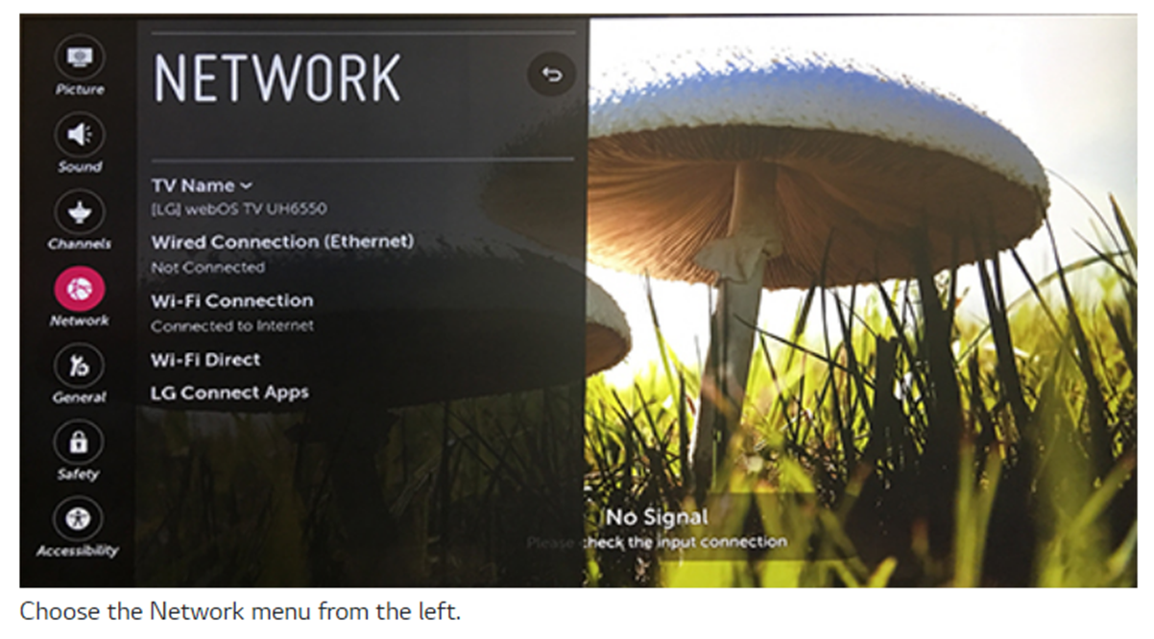Open the Wi-Fi Connection option

[x=231, y=301]
